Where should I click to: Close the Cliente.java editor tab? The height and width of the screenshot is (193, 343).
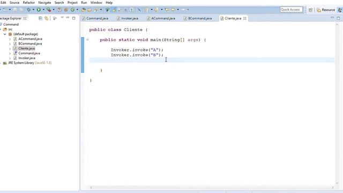[245, 18]
